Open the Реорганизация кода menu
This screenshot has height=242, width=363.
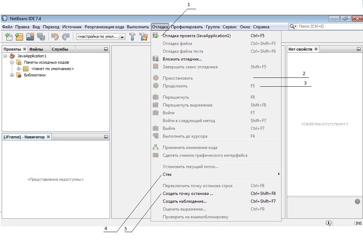click(x=104, y=27)
